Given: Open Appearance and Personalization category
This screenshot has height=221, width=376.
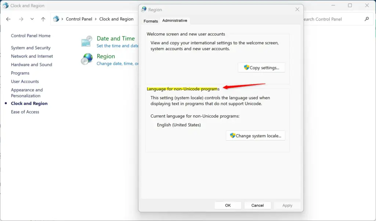Looking at the screenshot, I should pyautogui.click(x=27, y=93).
